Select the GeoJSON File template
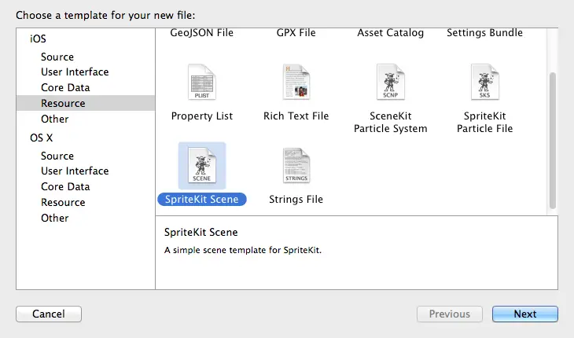The height and width of the screenshot is (338, 574). click(x=202, y=33)
